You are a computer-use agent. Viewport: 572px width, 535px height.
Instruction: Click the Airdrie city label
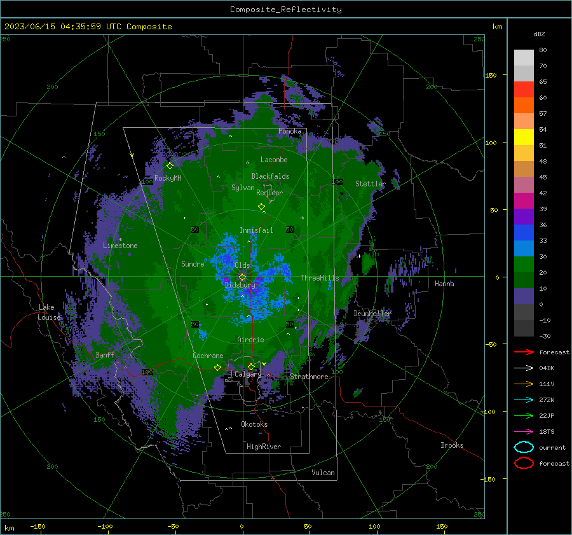coord(250,340)
